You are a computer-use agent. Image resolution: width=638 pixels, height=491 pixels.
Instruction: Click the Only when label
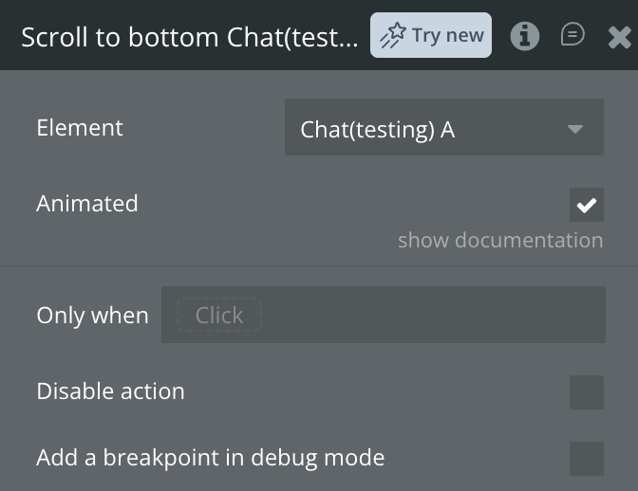[x=92, y=316]
